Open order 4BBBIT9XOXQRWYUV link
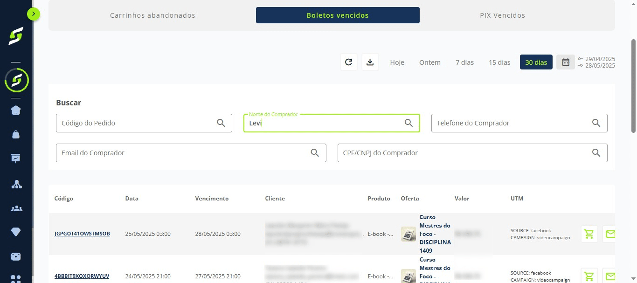This screenshot has height=283, width=637. point(82,276)
